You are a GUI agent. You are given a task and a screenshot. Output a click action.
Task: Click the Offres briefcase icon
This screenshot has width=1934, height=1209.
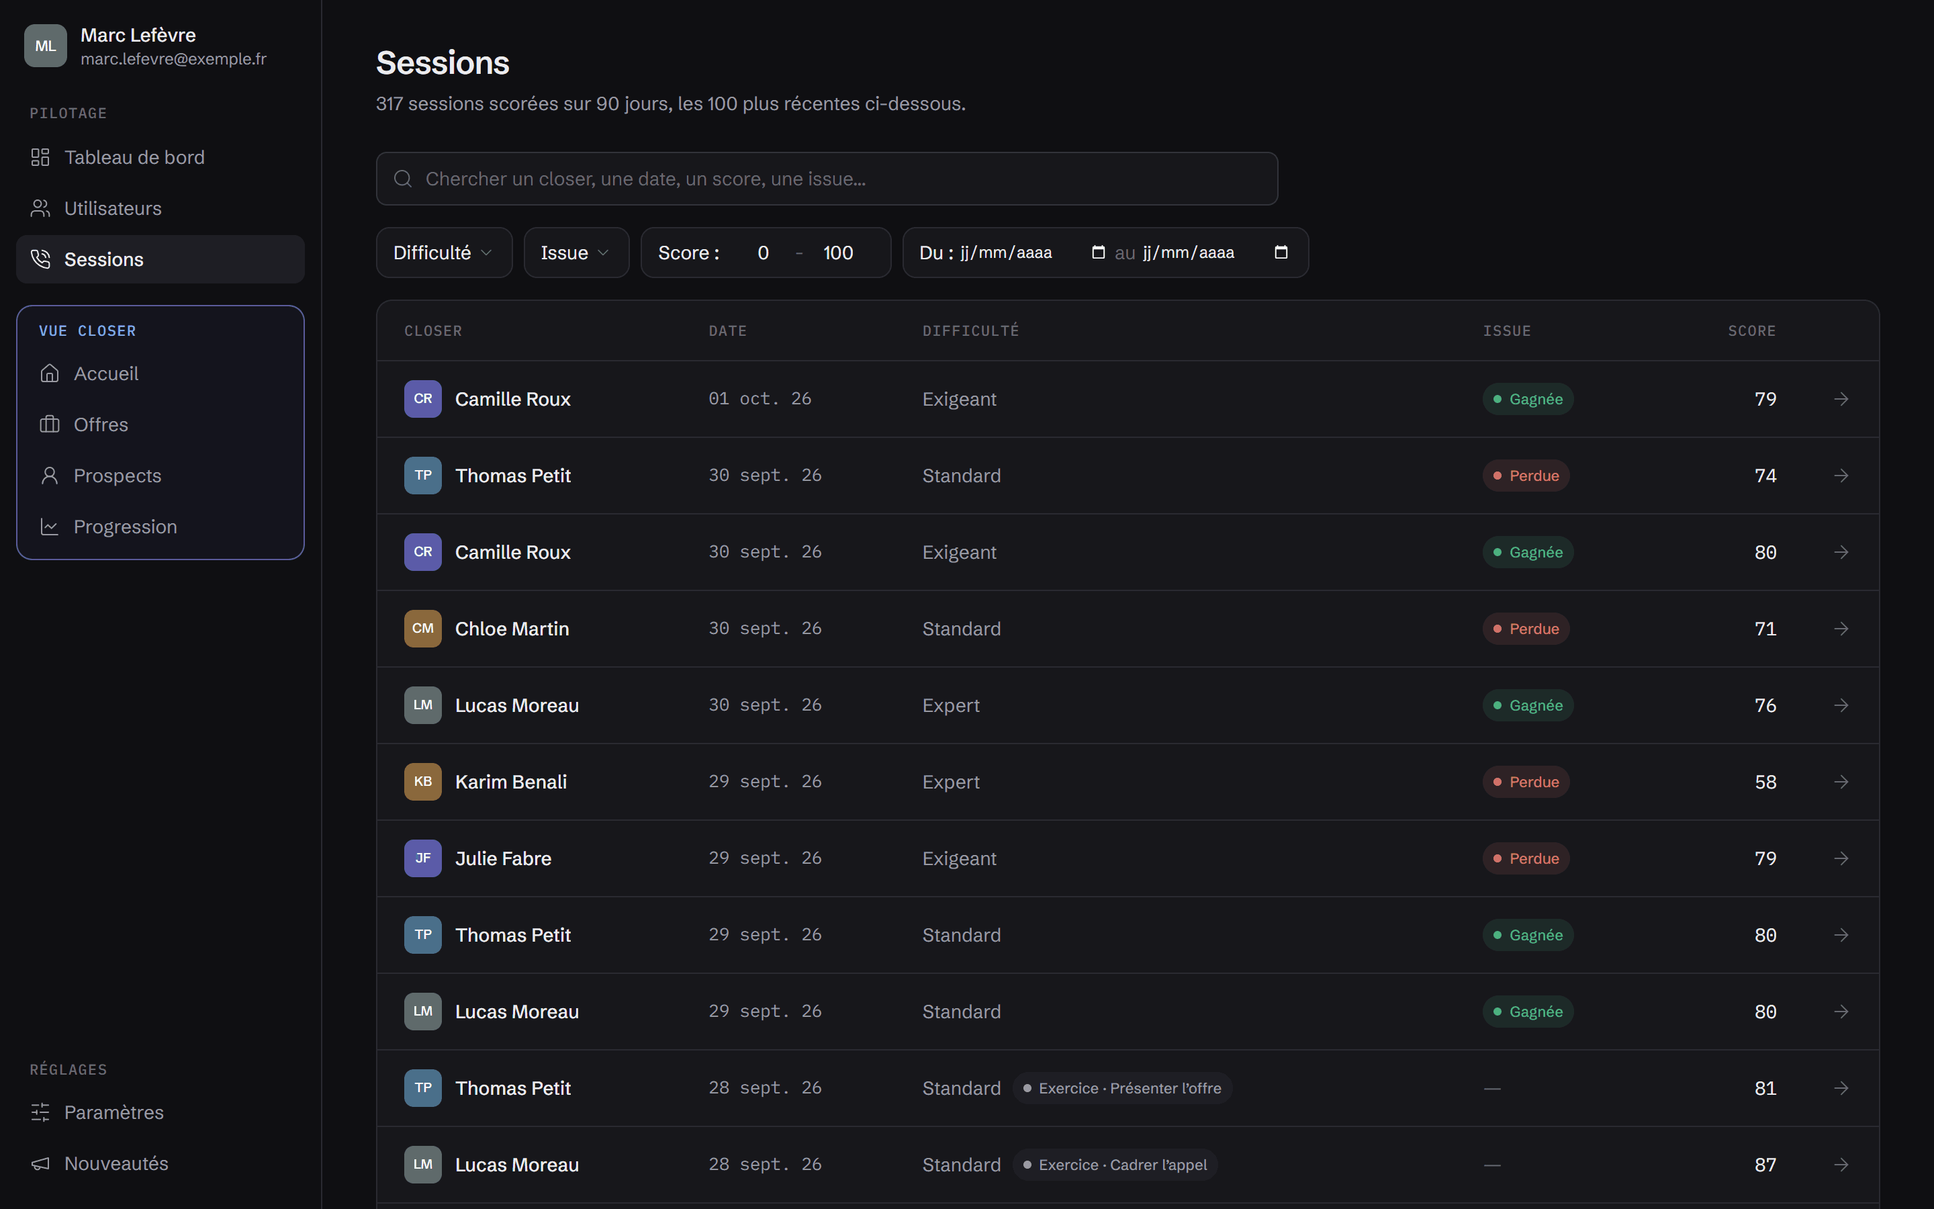(x=50, y=424)
